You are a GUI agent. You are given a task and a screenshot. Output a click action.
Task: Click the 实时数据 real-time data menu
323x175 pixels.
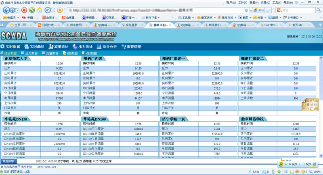[x=13, y=47]
